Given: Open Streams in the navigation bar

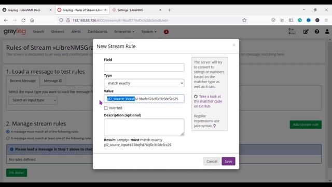Looking at the screenshot, I should tap(58, 32).
